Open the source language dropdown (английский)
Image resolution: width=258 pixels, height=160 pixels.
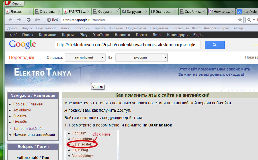pos(85,57)
